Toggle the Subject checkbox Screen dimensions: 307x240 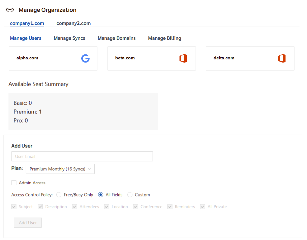pos(14,206)
